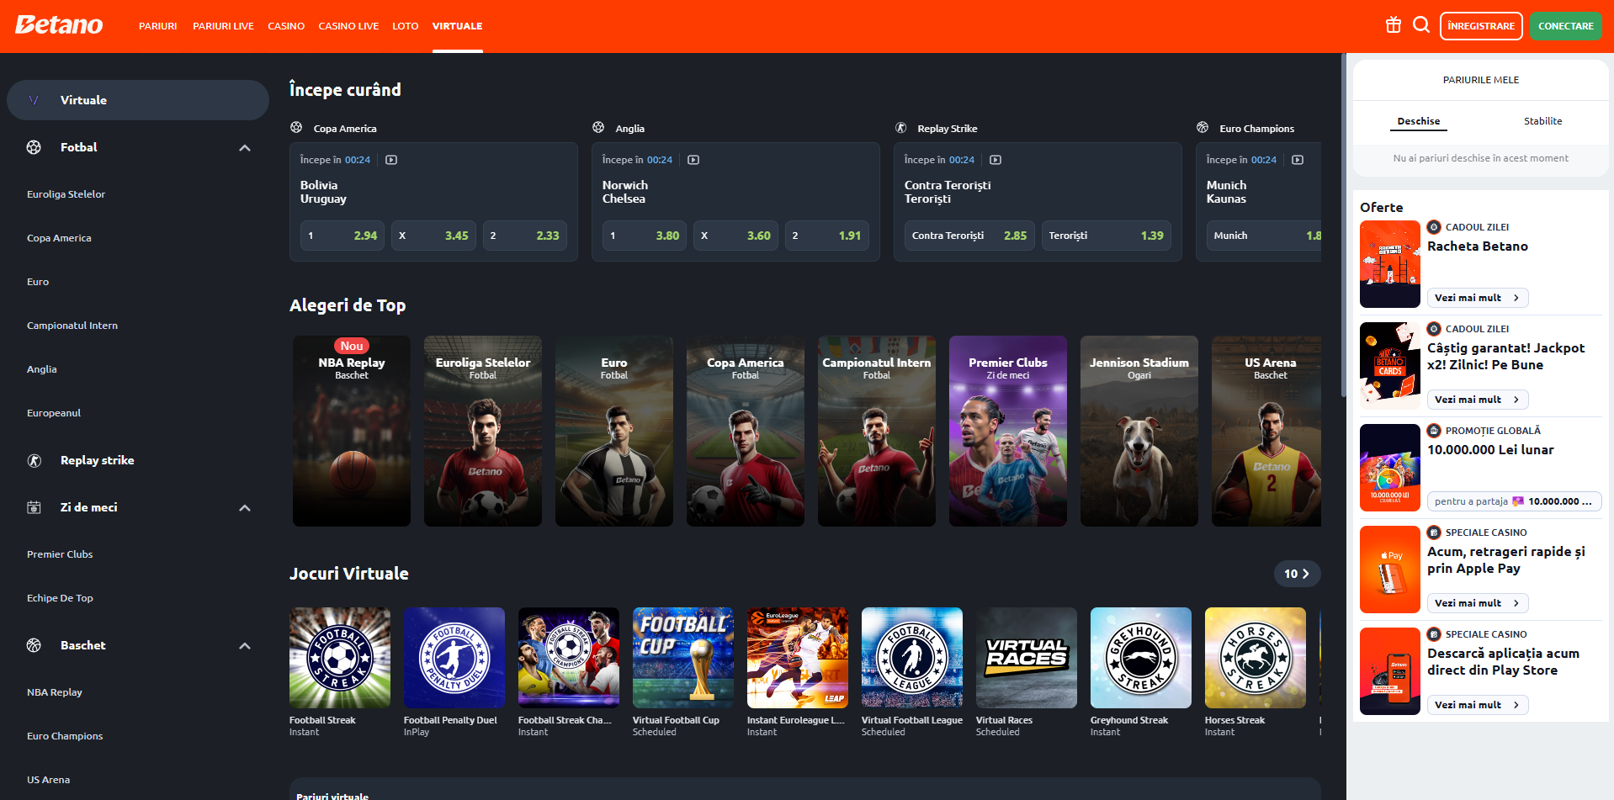1614x800 pixels.
Task: Launch Greyhound Streak game icon
Action: coord(1140,658)
